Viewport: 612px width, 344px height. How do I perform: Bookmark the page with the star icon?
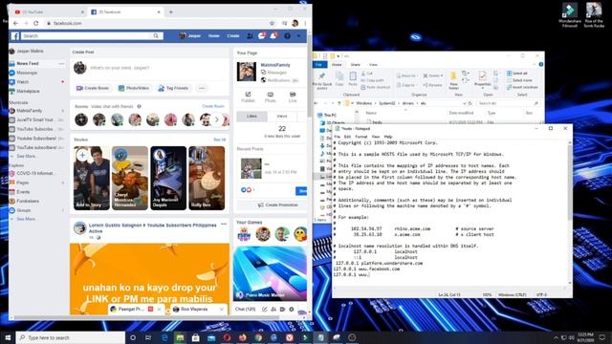point(272,23)
